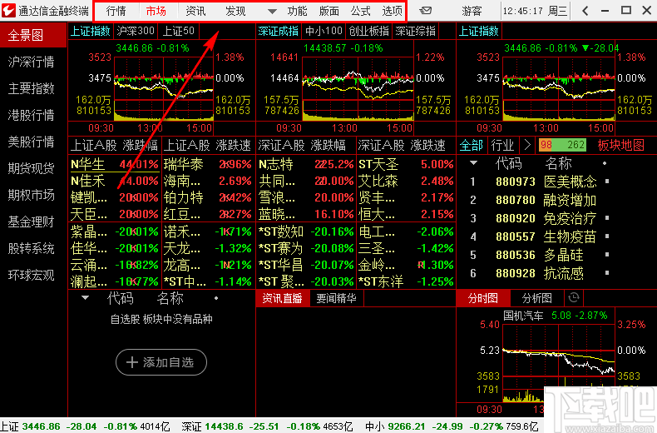Select 美股行情 in the sidebar
The height and width of the screenshot is (433, 657).
pyautogui.click(x=32, y=142)
